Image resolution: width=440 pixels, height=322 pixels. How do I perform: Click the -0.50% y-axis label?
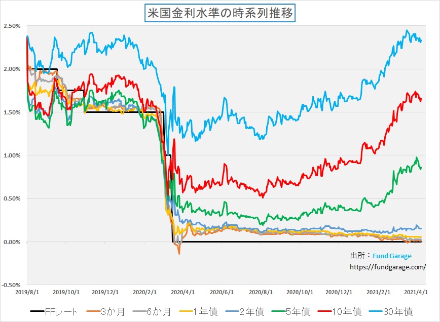(11, 285)
